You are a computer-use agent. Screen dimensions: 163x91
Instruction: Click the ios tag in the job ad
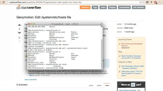pyautogui.click(x=133, y=85)
